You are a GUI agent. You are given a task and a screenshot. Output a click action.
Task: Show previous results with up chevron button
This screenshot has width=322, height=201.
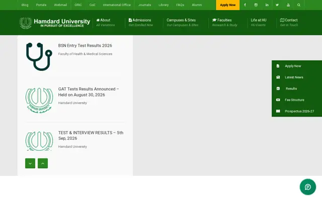point(43,163)
